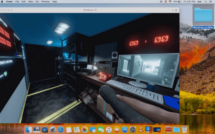Viewport: 215px width, 134px height.
Task: Open Windows 10 window gear settings
Action: (x=176, y=10)
